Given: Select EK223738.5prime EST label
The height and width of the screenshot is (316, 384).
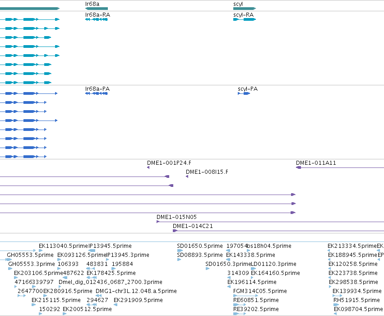Looking at the screenshot, I should click(x=353, y=273).
